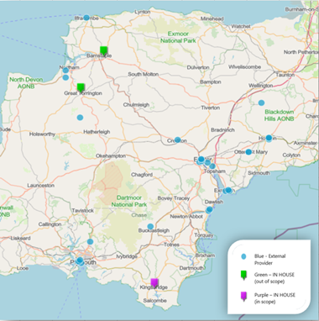This screenshot has width=319, height=321.
Task: Click the blue circle icon in legend
Action: (x=243, y=256)
